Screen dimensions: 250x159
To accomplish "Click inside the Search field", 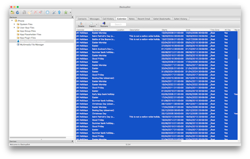I will point(118,24).
